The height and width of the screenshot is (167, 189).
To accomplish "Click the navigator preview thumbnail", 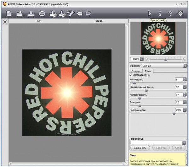I will click(x=158, y=39).
